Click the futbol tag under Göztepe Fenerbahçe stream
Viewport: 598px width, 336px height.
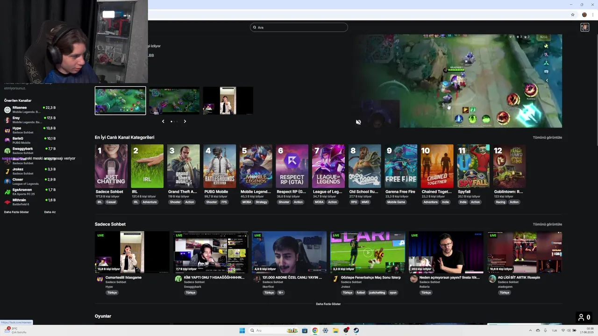pyautogui.click(x=361, y=293)
